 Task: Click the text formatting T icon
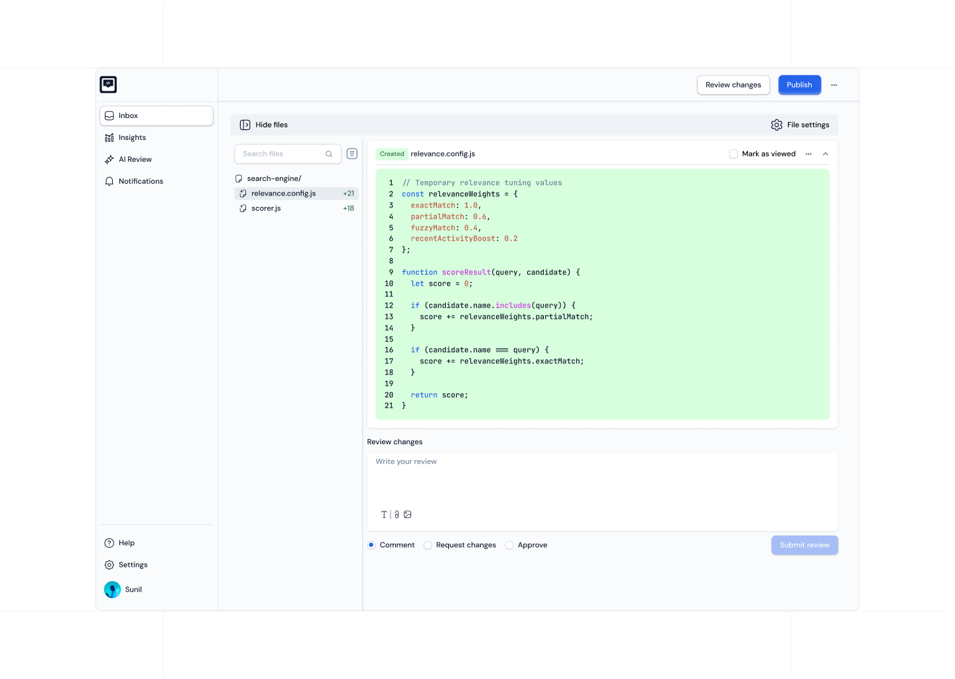point(384,515)
